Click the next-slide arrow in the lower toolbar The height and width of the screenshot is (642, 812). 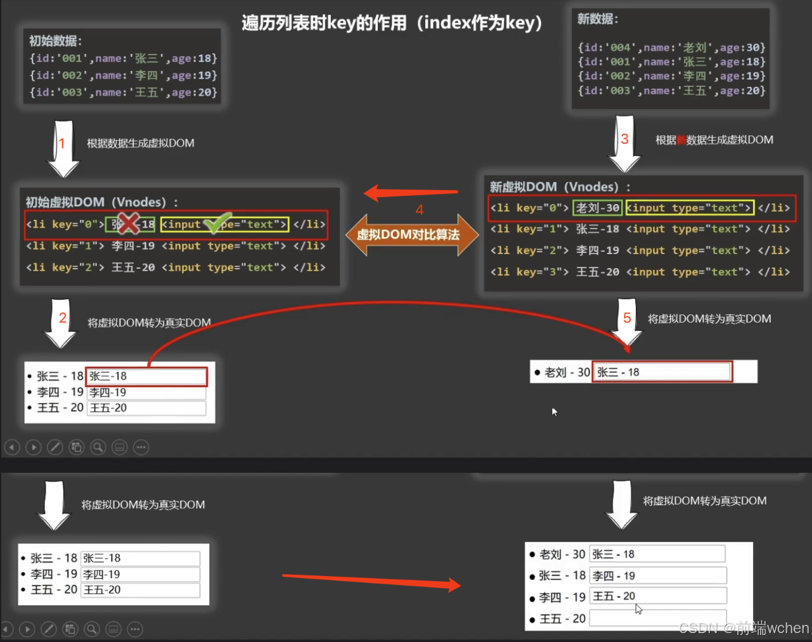(27, 629)
